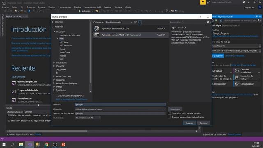Screen dimensions: 263x148
Task: Click the Output panel horizontal scrollbar
Action: [48, 131]
